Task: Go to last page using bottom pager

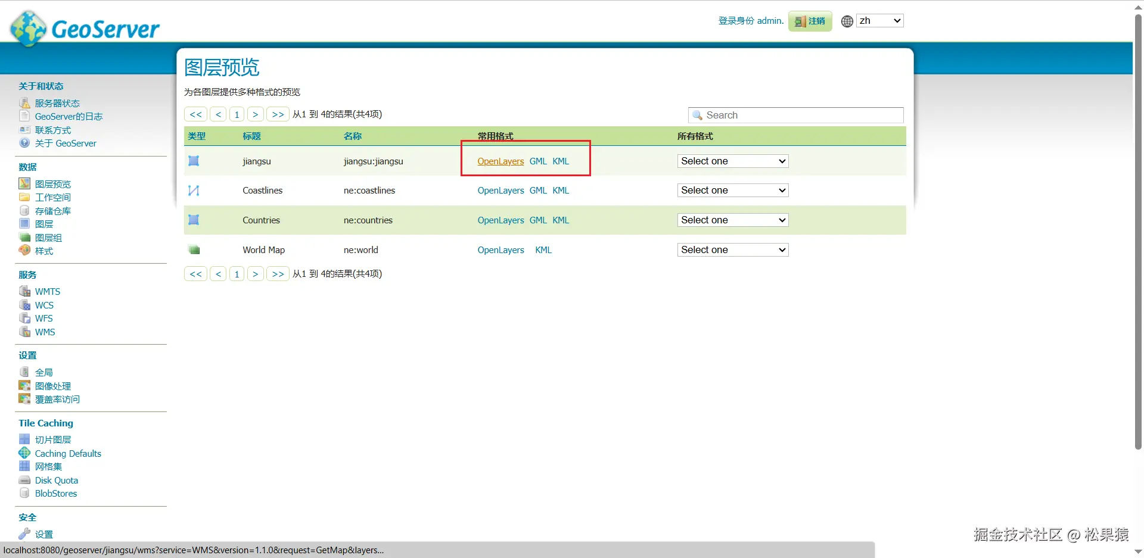Action: [x=278, y=274]
